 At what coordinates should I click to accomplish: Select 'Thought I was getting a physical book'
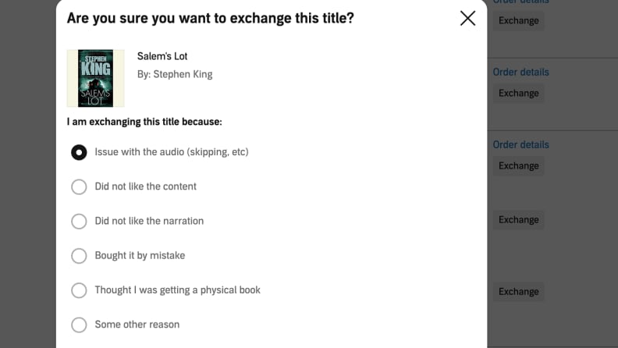79,290
